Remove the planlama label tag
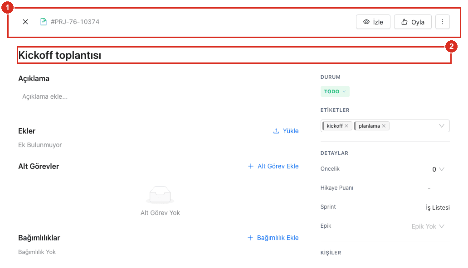This screenshot has height=268, width=468. pyautogui.click(x=384, y=126)
